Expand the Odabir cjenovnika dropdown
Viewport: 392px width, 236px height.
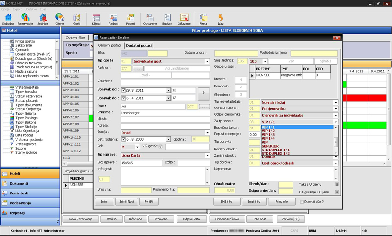pyautogui.click(x=336, y=115)
